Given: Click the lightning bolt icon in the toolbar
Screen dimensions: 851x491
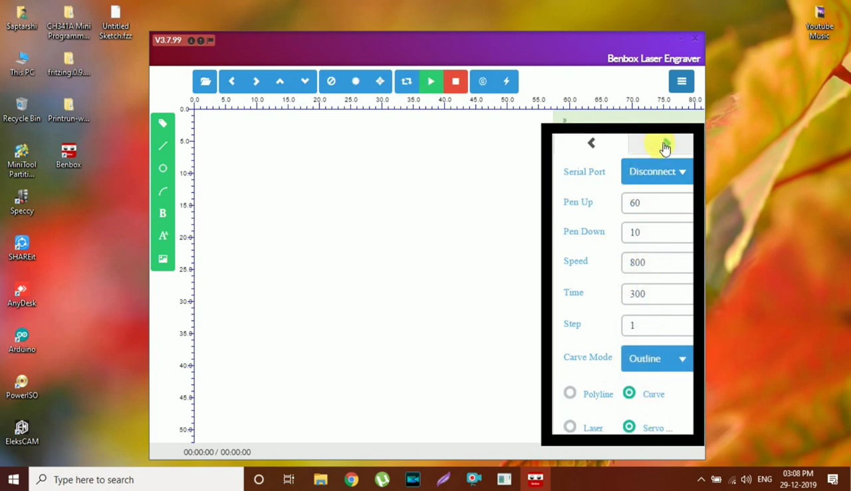Looking at the screenshot, I should pyautogui.click(x=507, y=81).
